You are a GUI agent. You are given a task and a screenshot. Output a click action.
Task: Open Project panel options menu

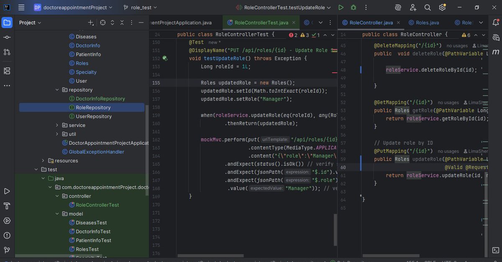tap(131, 23)
